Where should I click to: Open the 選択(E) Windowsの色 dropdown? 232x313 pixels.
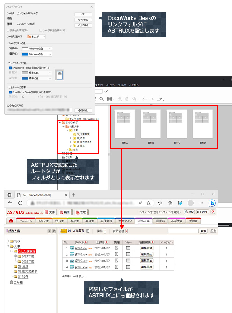pos(37,54)
